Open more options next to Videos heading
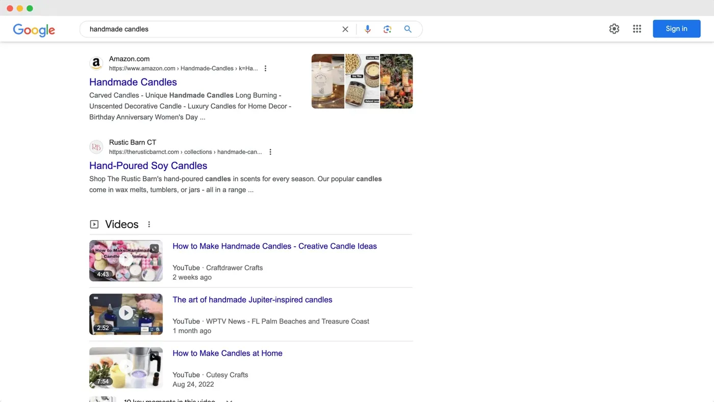714x402 pixels. pos(149,224)
